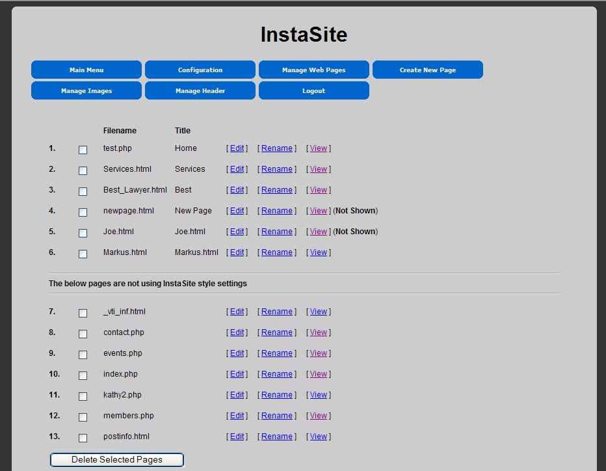The width and height of the screenshot is (606, 471).
Task: Select the contact.php checkbox
Action: (x=83, y=334)
